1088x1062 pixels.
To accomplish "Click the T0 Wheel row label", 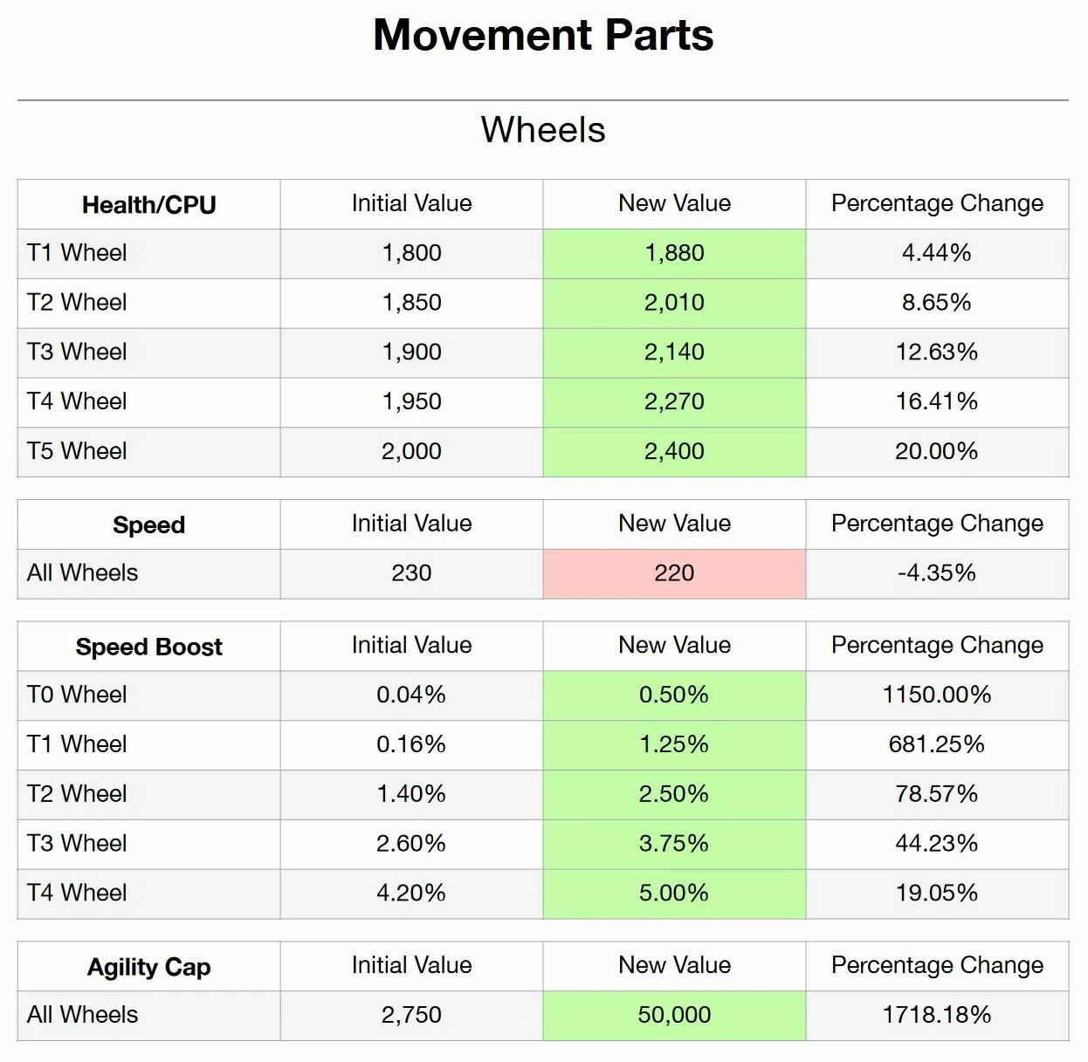I will tap(77, 695).
